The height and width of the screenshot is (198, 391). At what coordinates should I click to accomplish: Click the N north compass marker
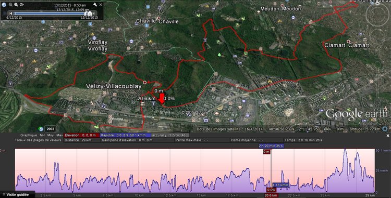(x=378, y=4)
